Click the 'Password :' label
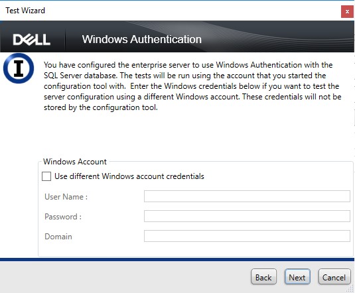The image size is (355, 293). [x=63, y=217]
